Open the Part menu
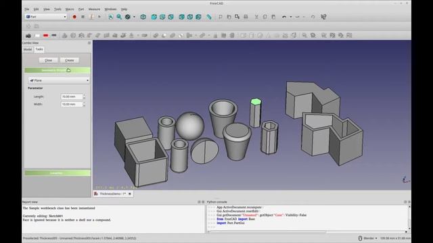The height and width of the screenshot is (243, 433). click(81, 9)
